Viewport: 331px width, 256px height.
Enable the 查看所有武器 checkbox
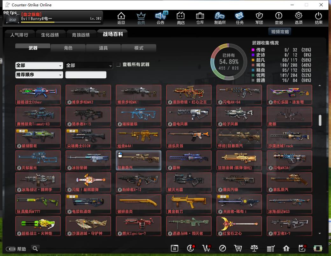[x=119, y=65]
